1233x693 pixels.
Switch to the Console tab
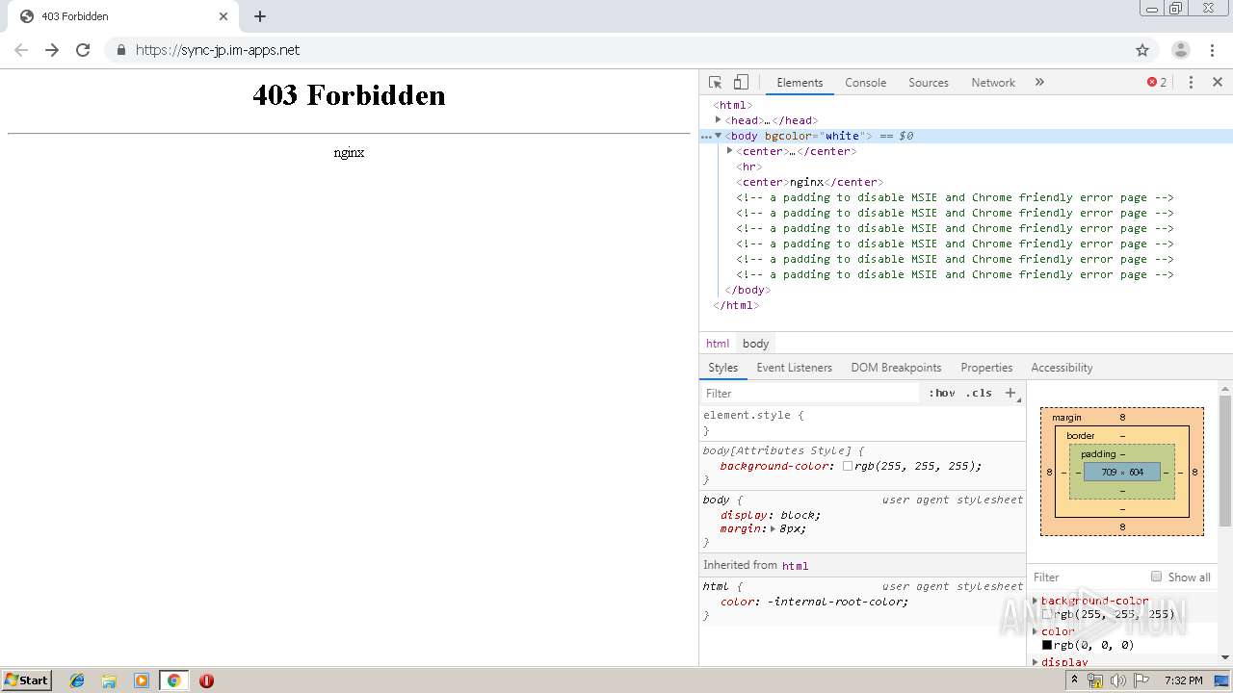point(865,83)
